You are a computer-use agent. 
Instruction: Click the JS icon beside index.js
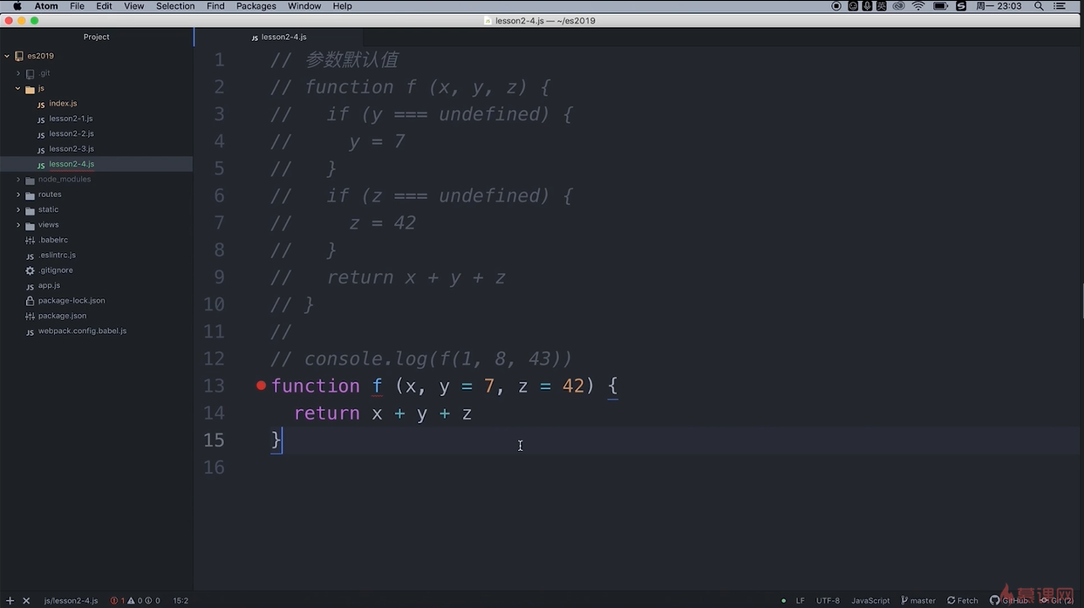[41, 104]
